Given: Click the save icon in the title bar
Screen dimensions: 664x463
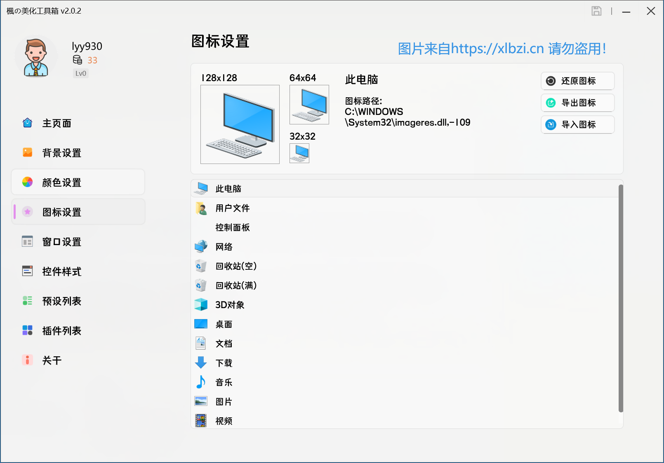Looking at the screenshot, I should (597, 11).
